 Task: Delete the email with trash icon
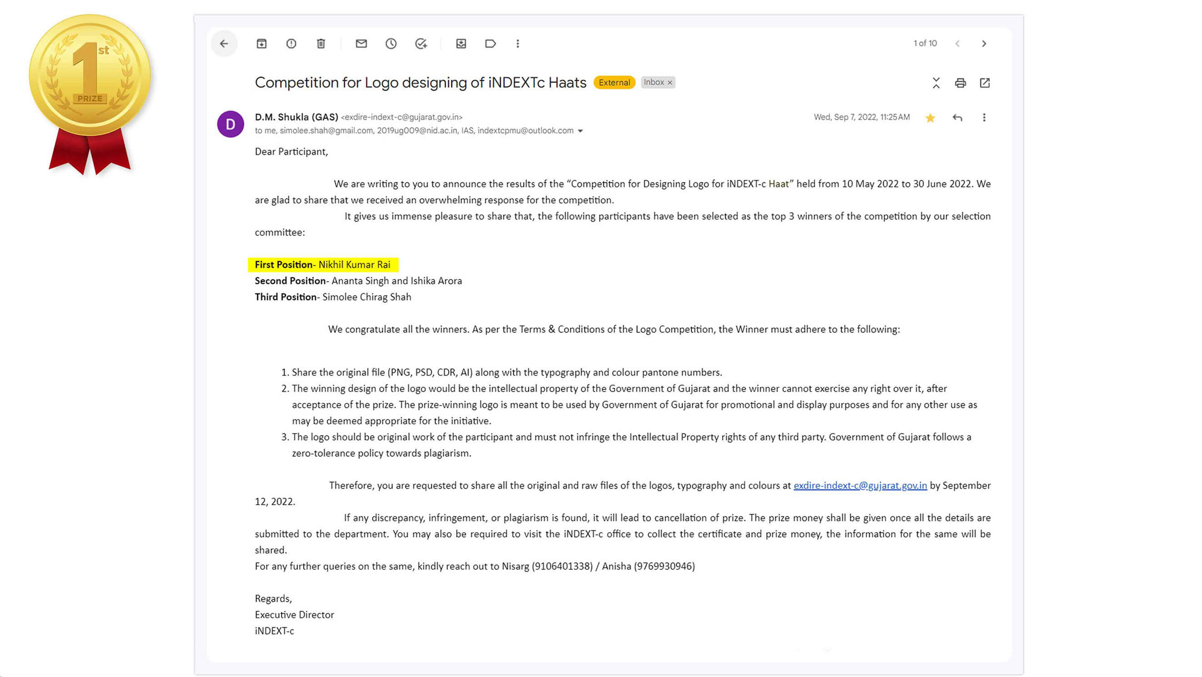(321, 43)
